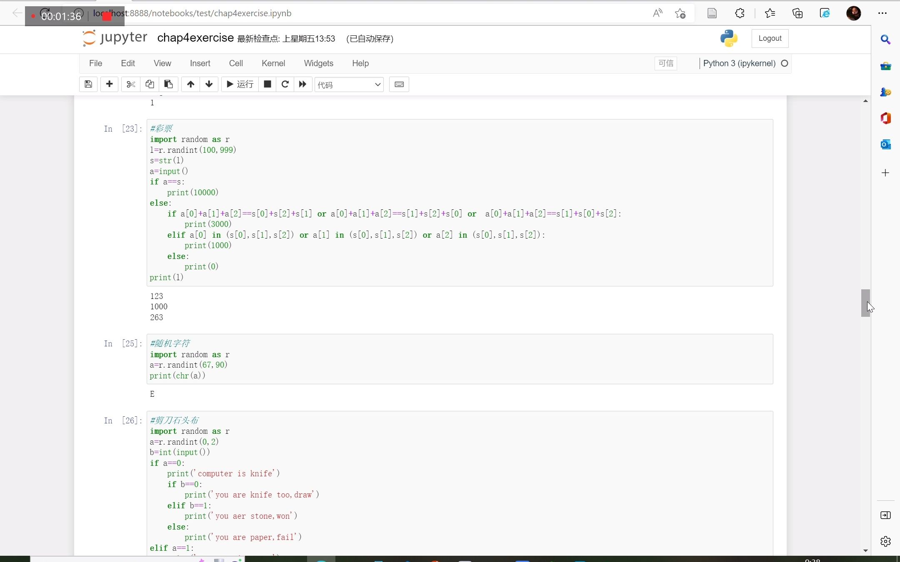Restart and run all cells with fast-forward icon
This screenshot has width=900, height=562.
(303, 84)
